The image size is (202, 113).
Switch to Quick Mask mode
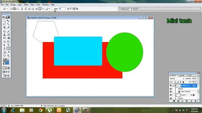coord(8,68)
